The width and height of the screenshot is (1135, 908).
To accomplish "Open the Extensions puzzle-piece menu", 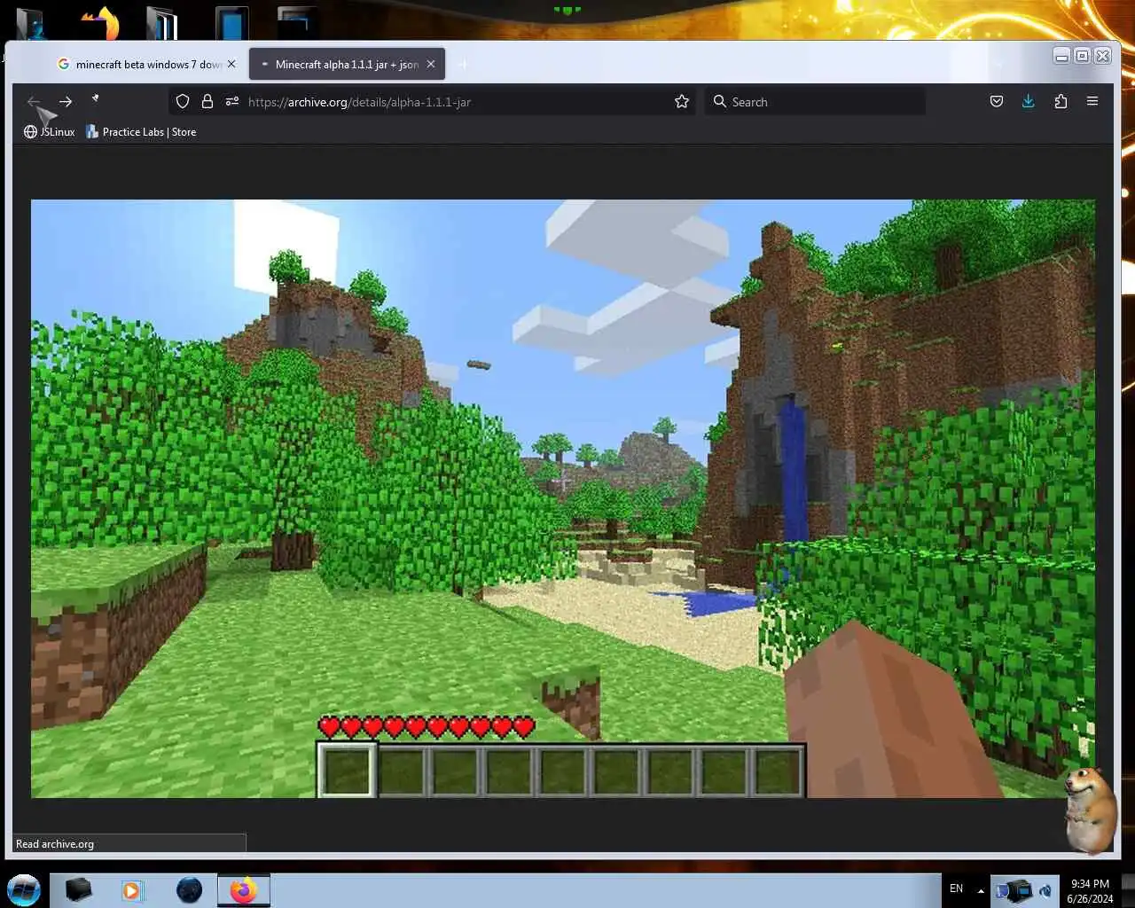I will (1061, 102).
